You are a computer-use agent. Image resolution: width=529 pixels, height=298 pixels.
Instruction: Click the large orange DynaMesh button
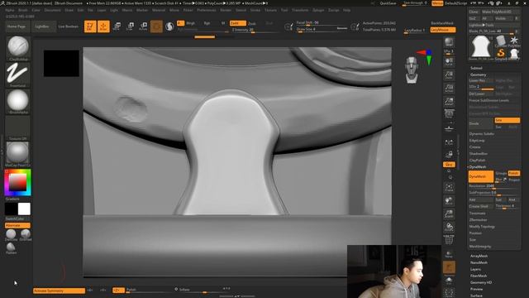coord(481,176)
